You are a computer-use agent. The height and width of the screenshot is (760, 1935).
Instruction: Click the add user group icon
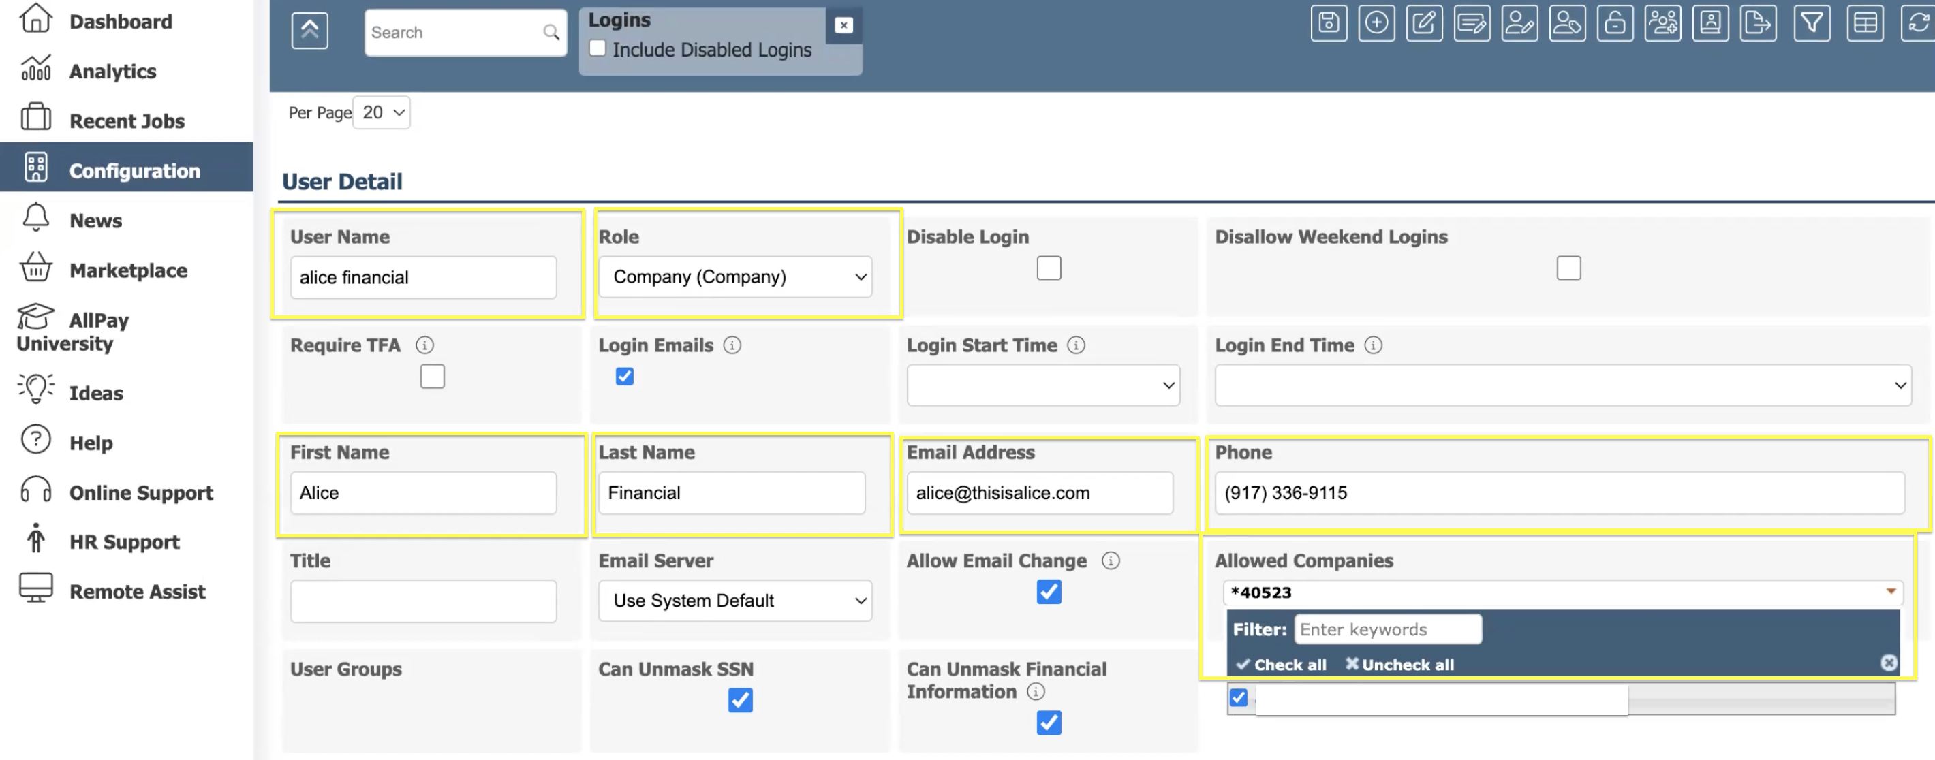(x=1662, y=23)
